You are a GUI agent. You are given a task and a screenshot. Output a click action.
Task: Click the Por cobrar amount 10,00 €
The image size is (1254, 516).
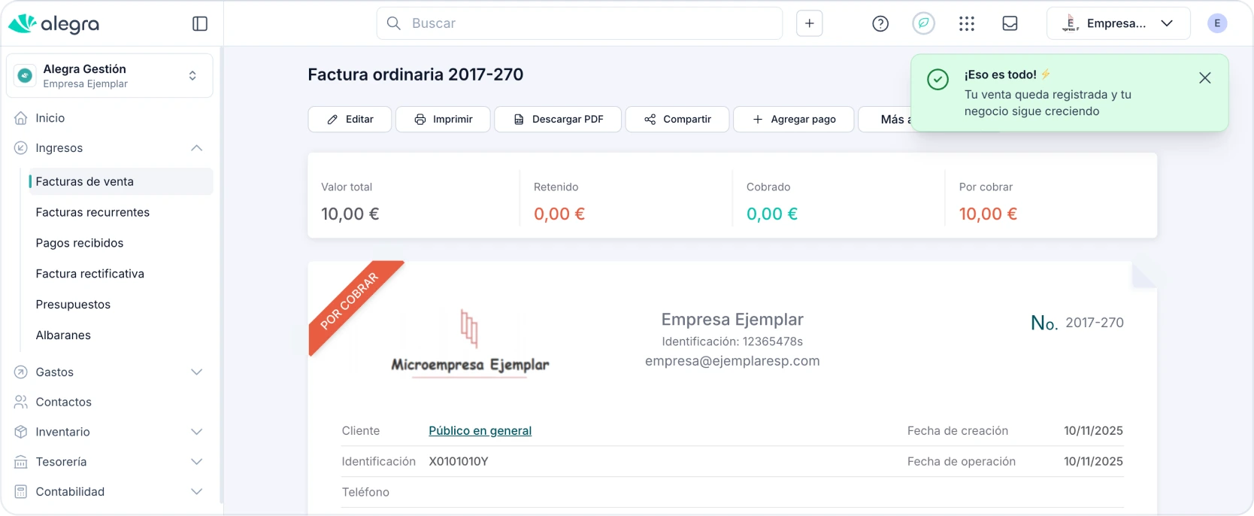click(988, 214)
